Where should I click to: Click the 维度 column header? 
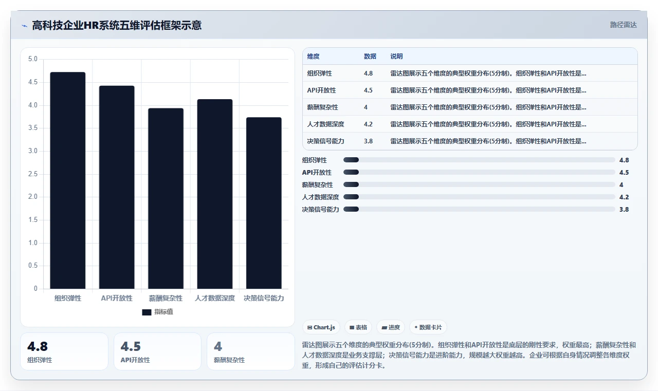tap(314, 57)
